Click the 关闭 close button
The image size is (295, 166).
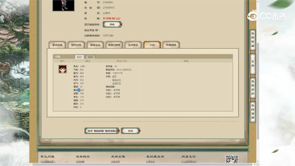pyautogui.click(x=130, y=131)
